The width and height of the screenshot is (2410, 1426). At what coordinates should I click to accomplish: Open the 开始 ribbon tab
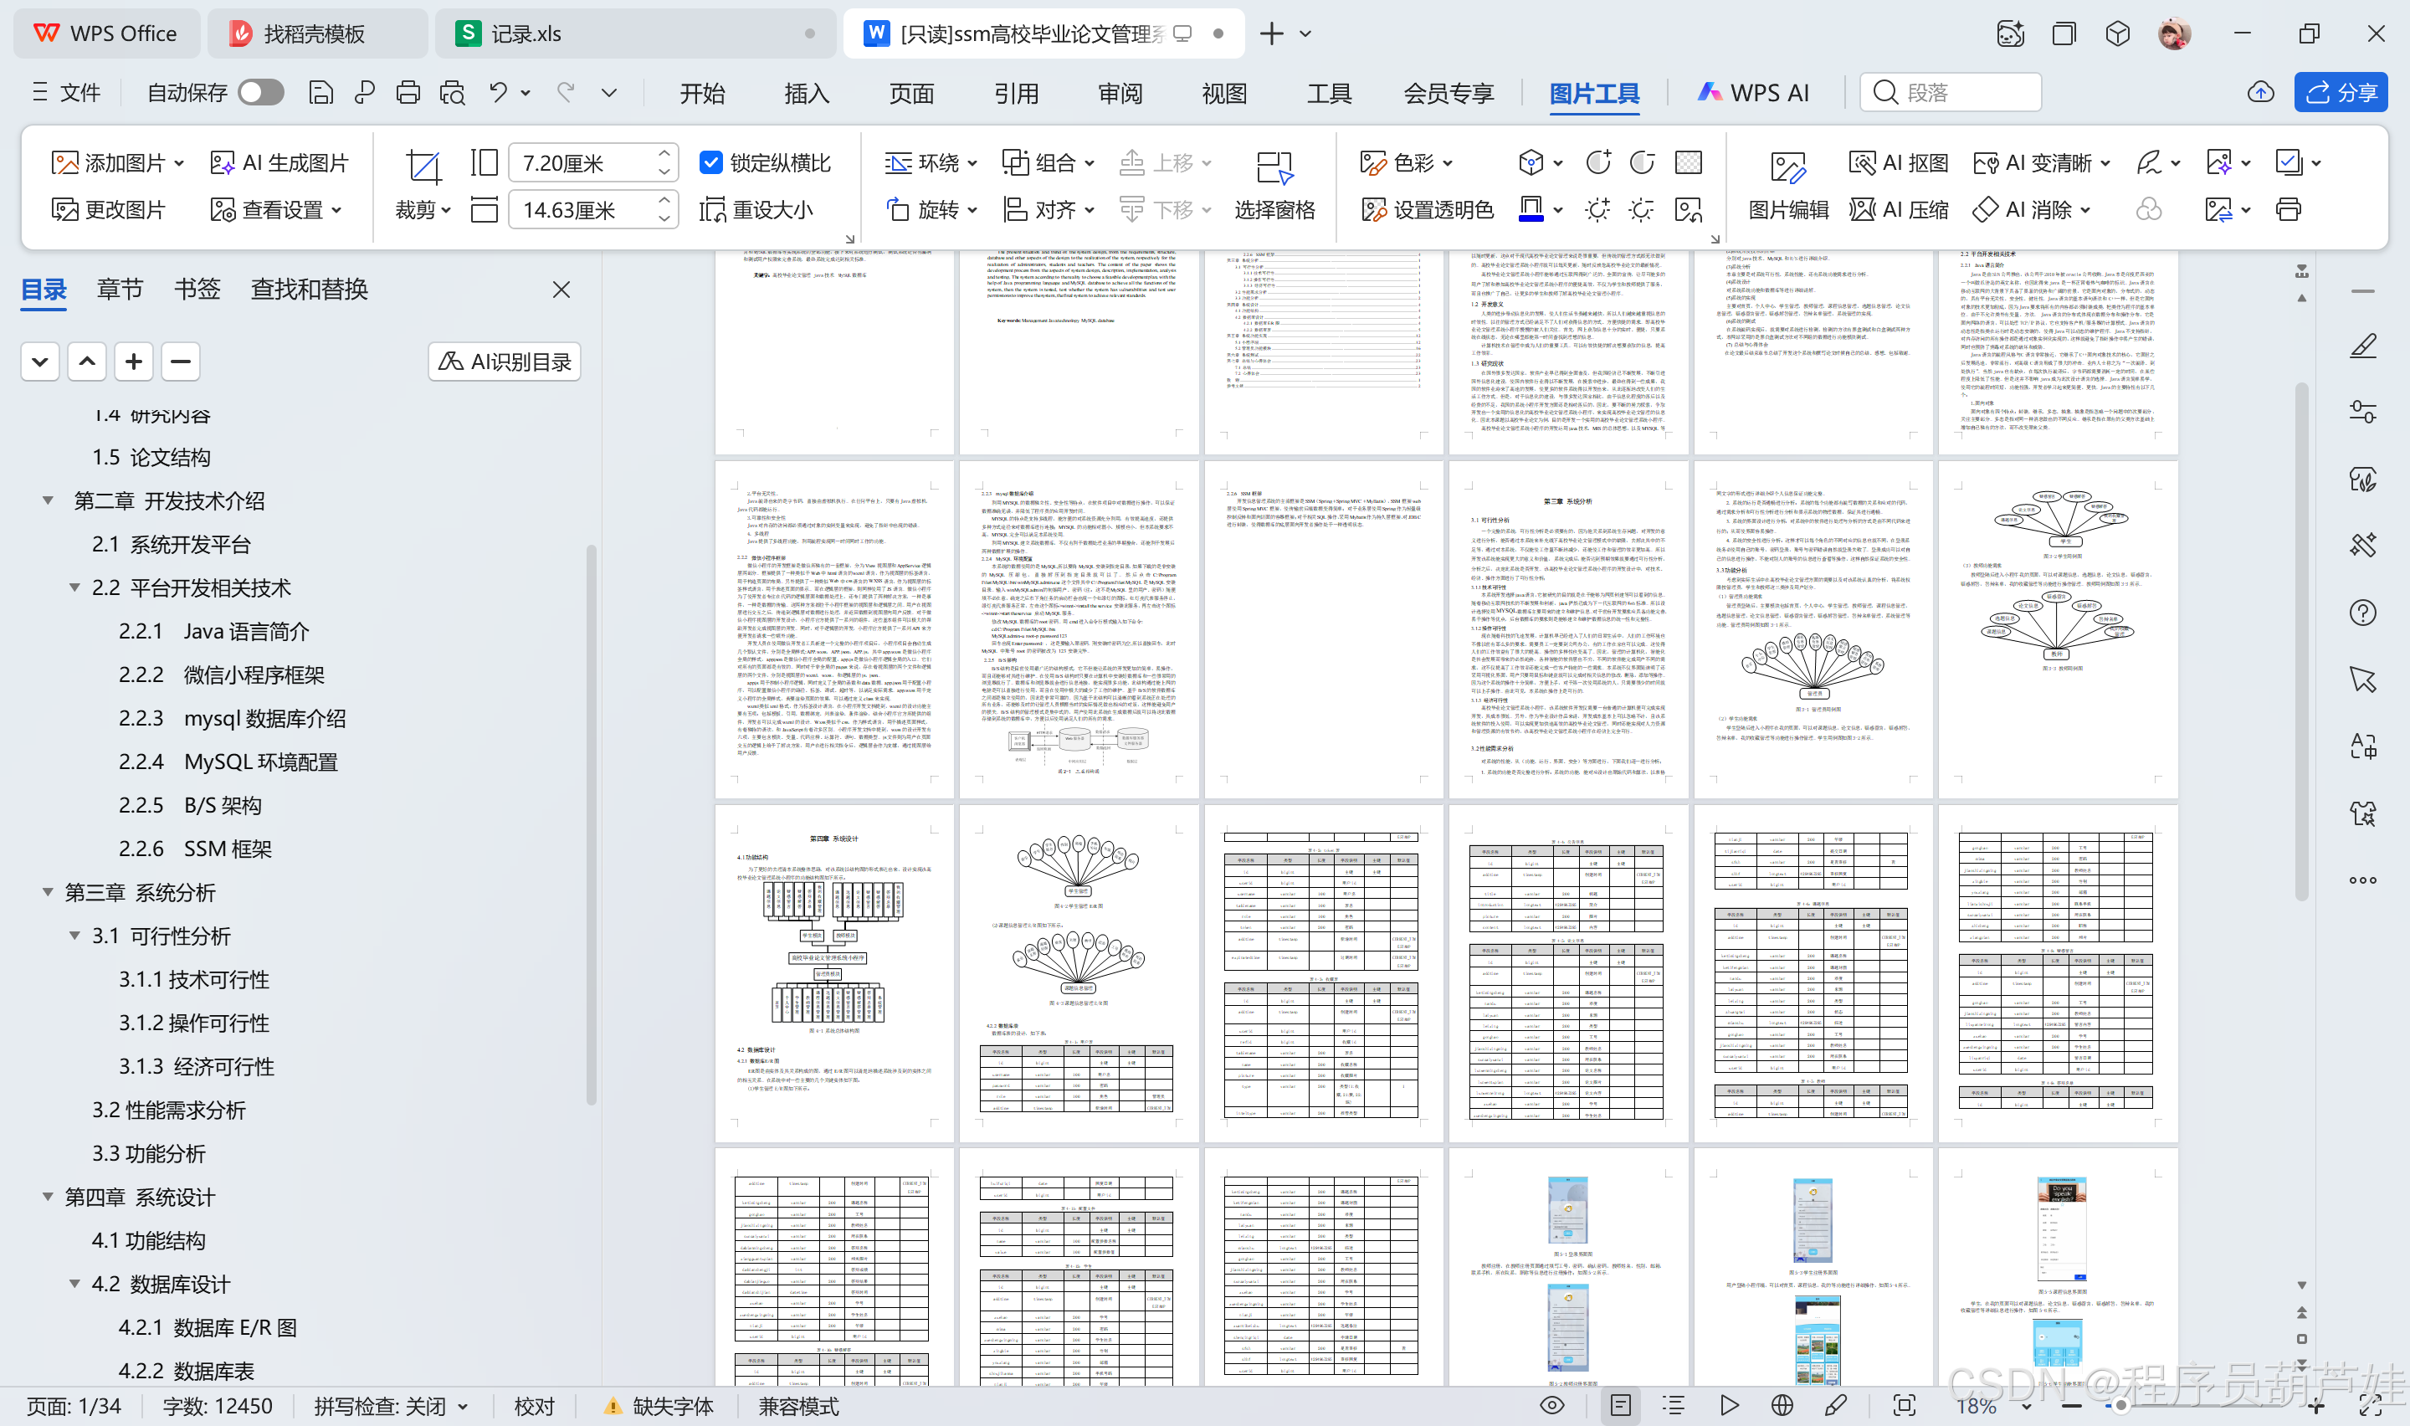702,92
